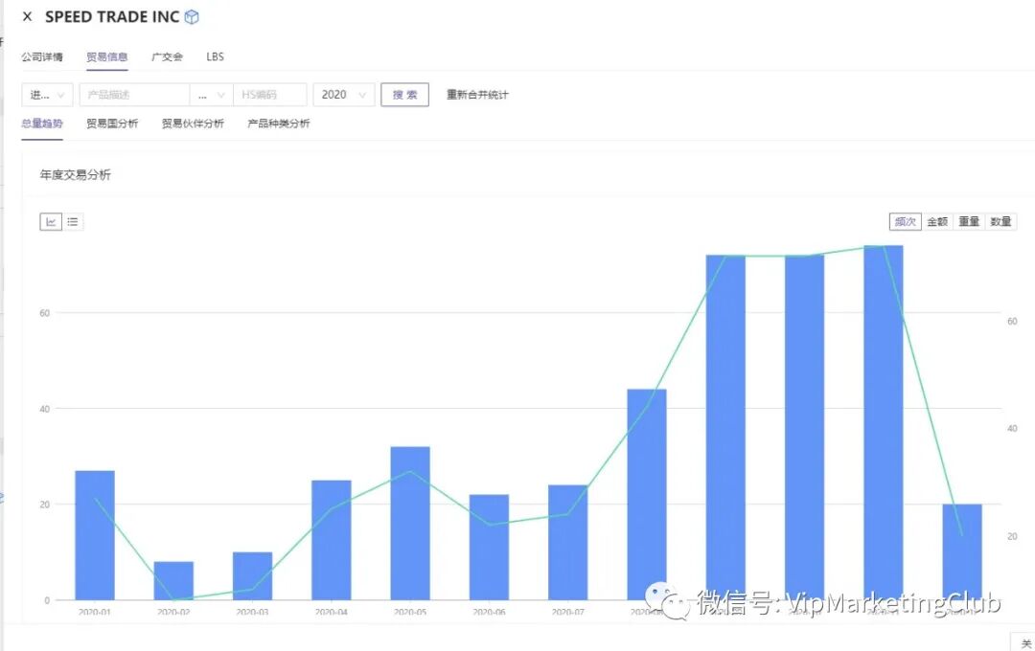Close the SPEED TRADE INC panel
Image resolution: width=1035 pixels, height=651 pixels.
tap(27, 16)
